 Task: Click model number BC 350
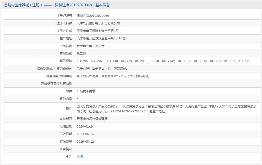point(154,61)
